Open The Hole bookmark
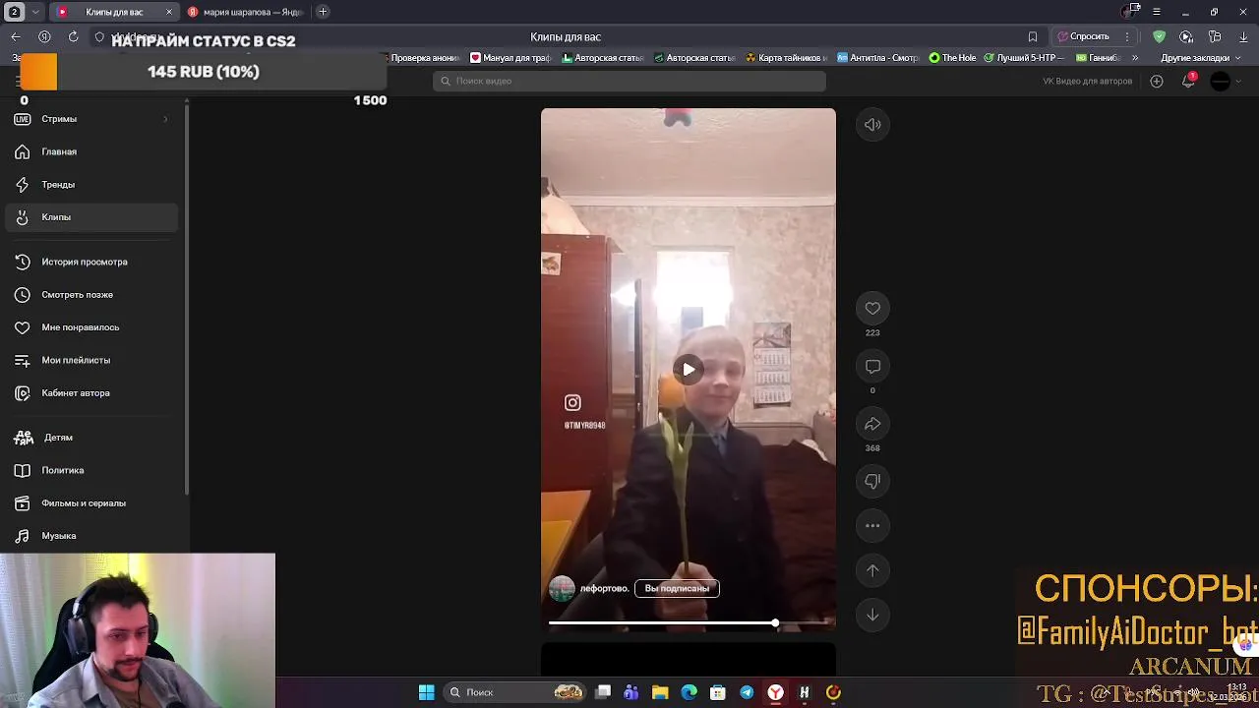This screenshot has height=708, width=1259. [952, 58]
